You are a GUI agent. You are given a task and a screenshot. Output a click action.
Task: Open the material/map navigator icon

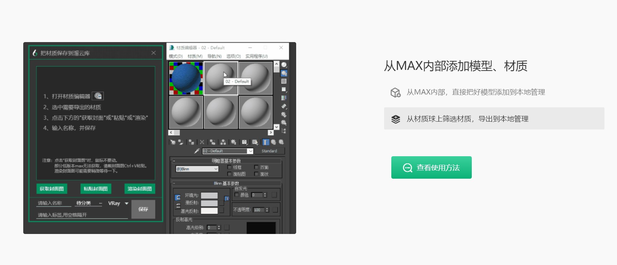[284, 131]
